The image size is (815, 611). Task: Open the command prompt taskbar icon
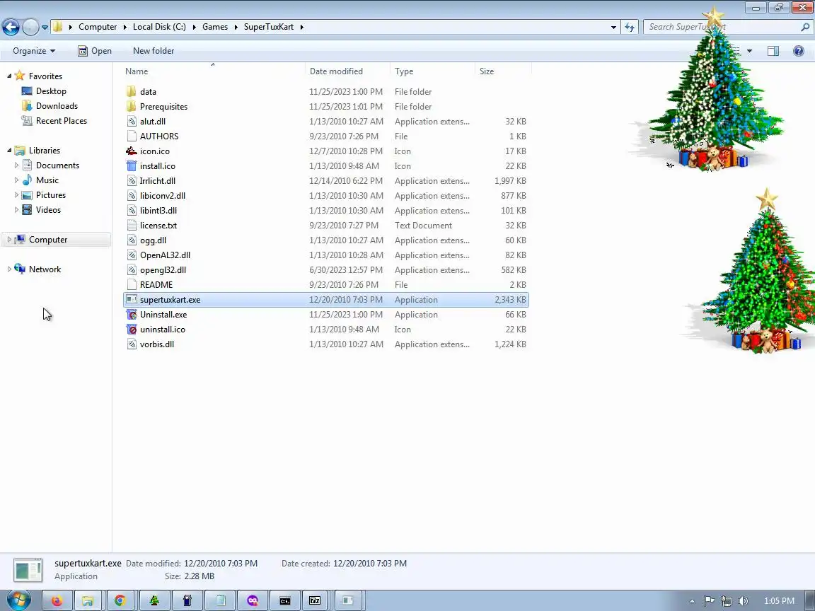tap(285, 600)
